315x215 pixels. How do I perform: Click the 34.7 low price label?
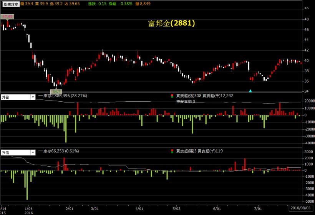56,92
